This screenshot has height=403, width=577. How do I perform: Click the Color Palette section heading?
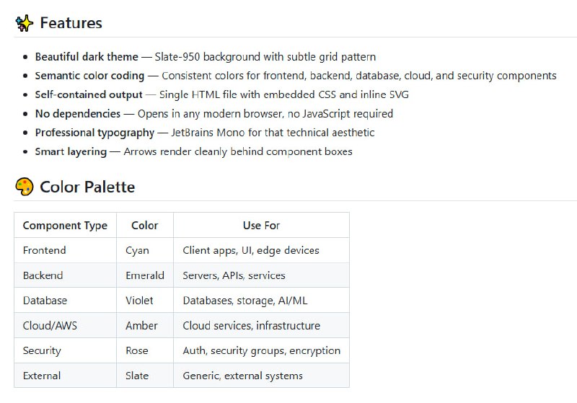point(87,187)
